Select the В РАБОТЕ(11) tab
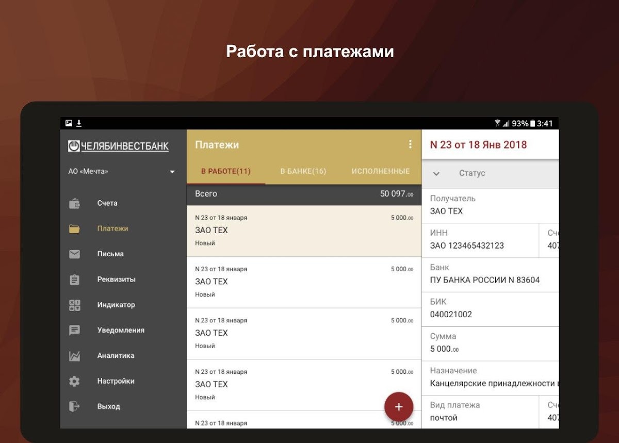 (x=226, y=171)
